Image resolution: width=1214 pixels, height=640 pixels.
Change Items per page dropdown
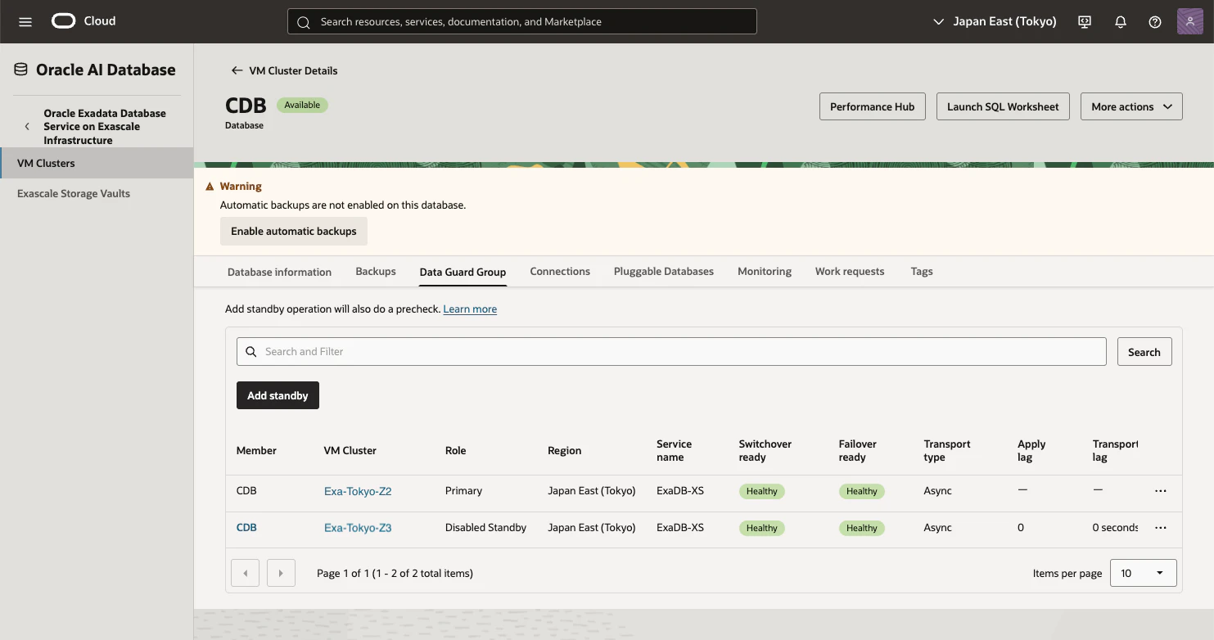click(1143, 573)
